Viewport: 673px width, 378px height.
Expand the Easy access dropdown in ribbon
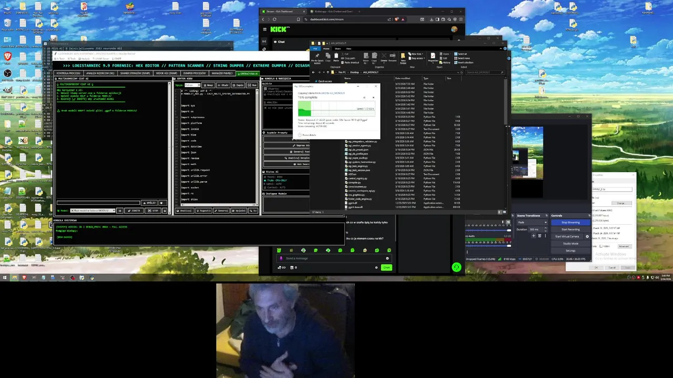click(x=417, y=58)
